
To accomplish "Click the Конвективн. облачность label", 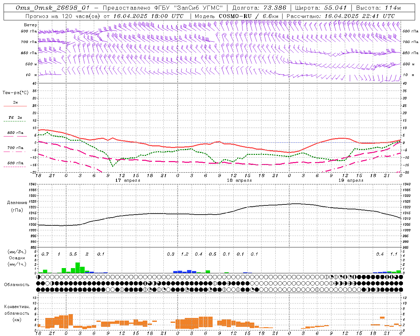I will [17, 310].
